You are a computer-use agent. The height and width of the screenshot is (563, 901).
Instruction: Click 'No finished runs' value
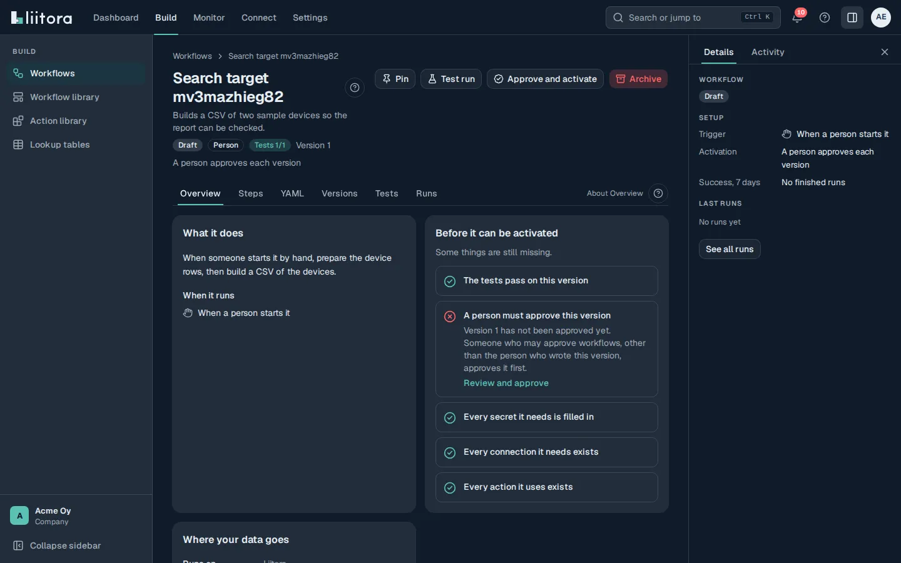click(813, 182)
